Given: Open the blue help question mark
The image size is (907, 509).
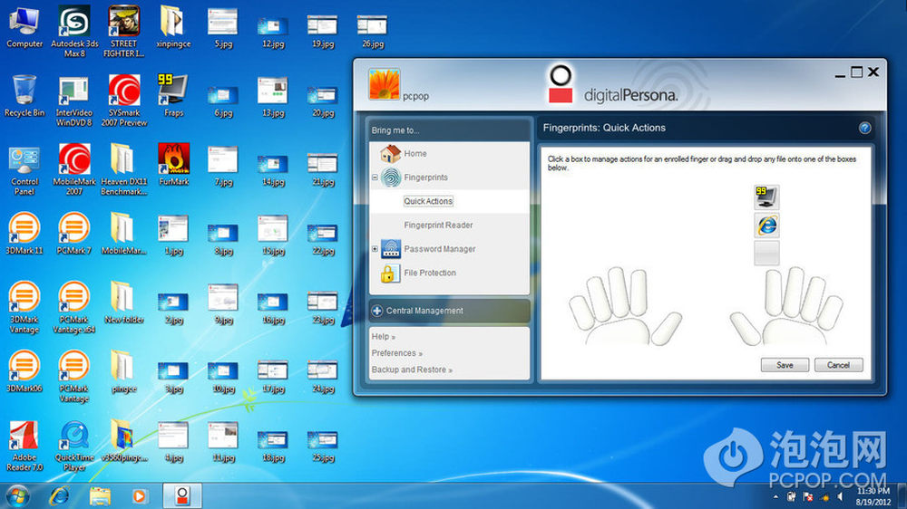Looking at the screenshot, I should (864, 129).
